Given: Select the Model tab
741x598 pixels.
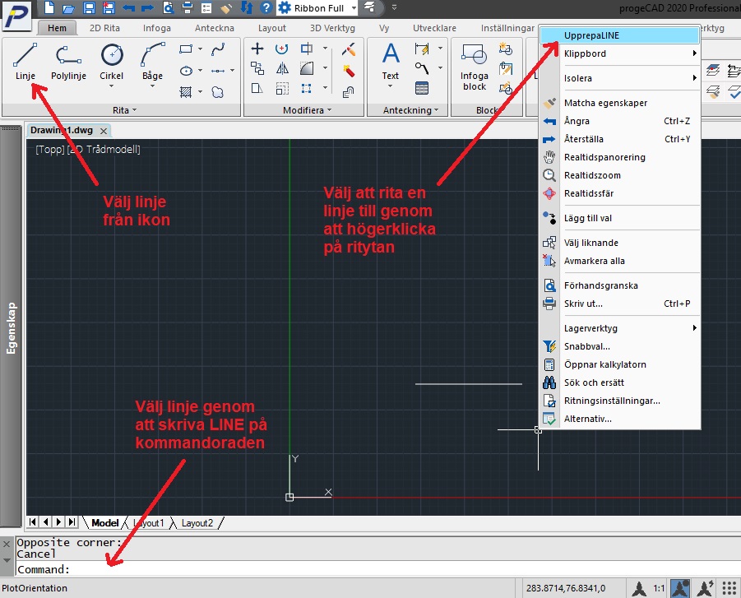Looking at the screenshot, I should point(104,523).
